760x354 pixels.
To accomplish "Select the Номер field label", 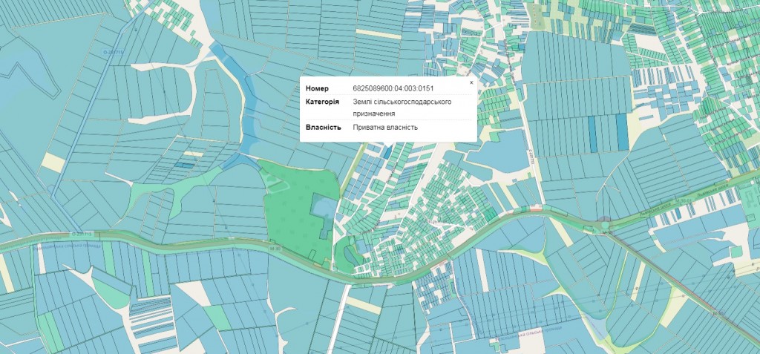I will 316,89.
